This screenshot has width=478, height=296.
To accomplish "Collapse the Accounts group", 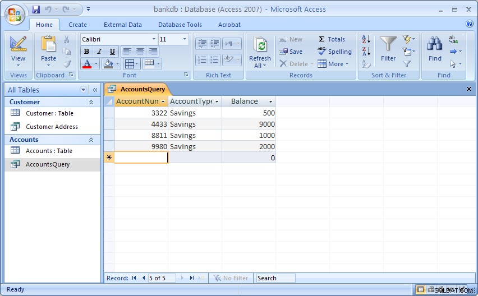I will pos(91,140).
